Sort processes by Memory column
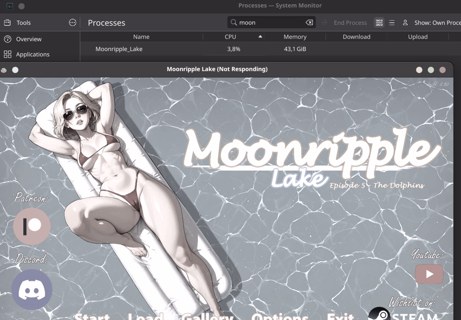This screenshot has height=320, width=461. pyautogui.click(x=295, y=37)
